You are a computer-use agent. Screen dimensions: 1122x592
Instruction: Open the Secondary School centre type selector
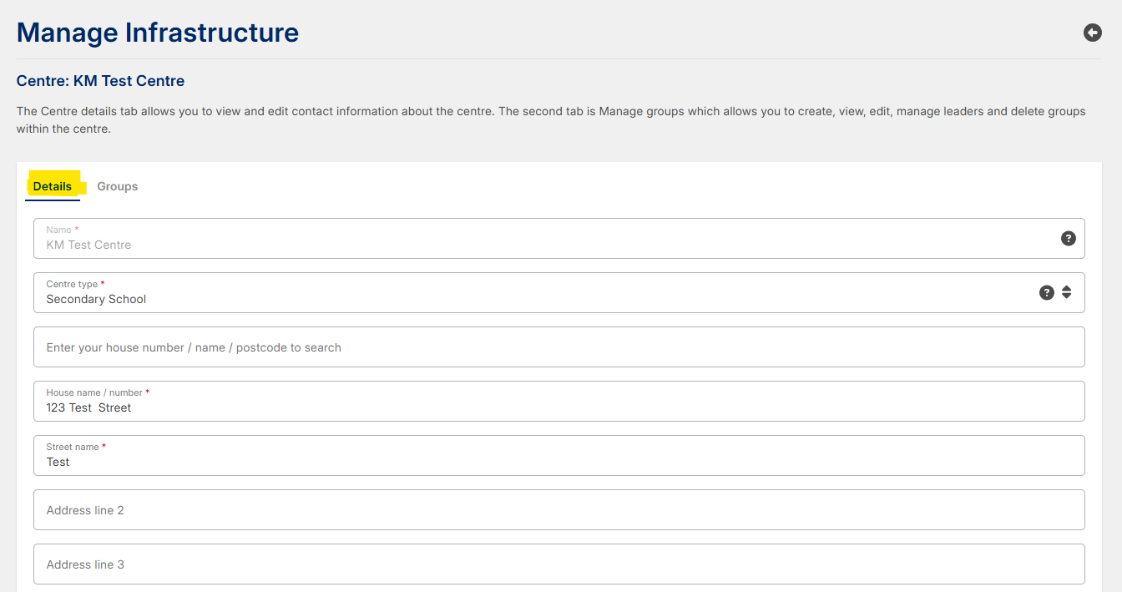pyautogui.click(x=501, y=299)
